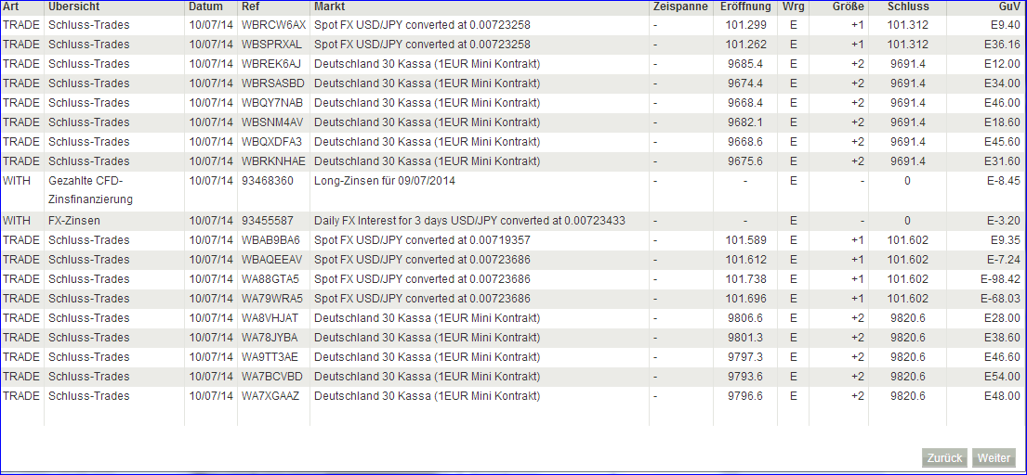Select reference WBQXDFA3
The image size is (1027, 475).
pos(271,142)
